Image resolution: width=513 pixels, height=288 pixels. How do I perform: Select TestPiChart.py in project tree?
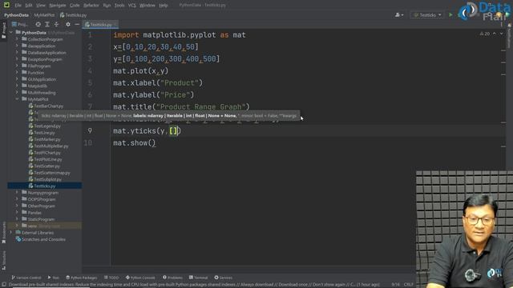[45, 153]
